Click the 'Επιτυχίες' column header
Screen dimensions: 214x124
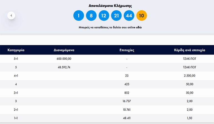[x=127, y=50]
